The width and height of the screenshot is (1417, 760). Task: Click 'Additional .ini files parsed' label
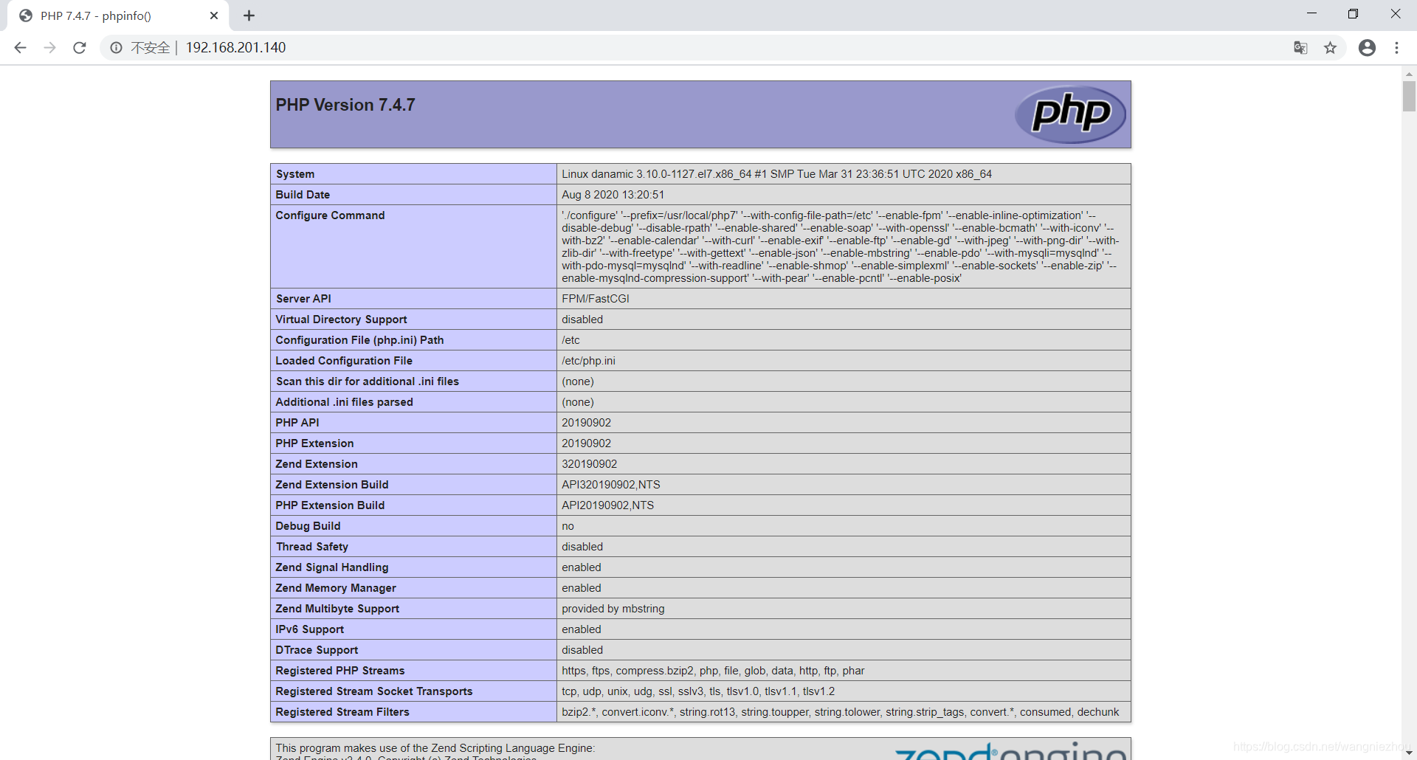(344, 402)
